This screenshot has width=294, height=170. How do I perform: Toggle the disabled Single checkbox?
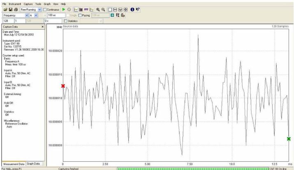coord(68,15)
